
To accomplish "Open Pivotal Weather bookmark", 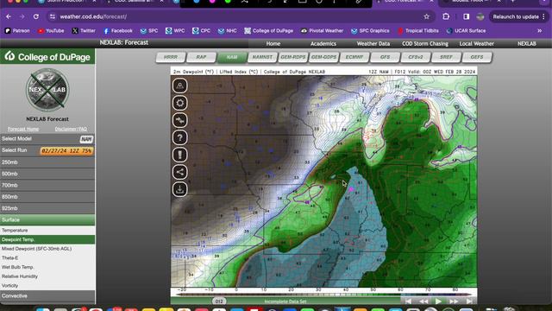I will [322, 31].
